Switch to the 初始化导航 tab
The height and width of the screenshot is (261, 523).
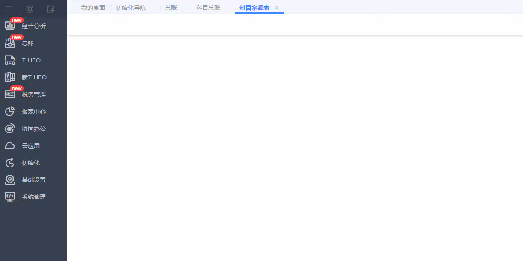131,8
